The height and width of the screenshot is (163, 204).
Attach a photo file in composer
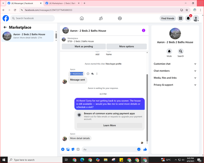click(x=68, y=150)
